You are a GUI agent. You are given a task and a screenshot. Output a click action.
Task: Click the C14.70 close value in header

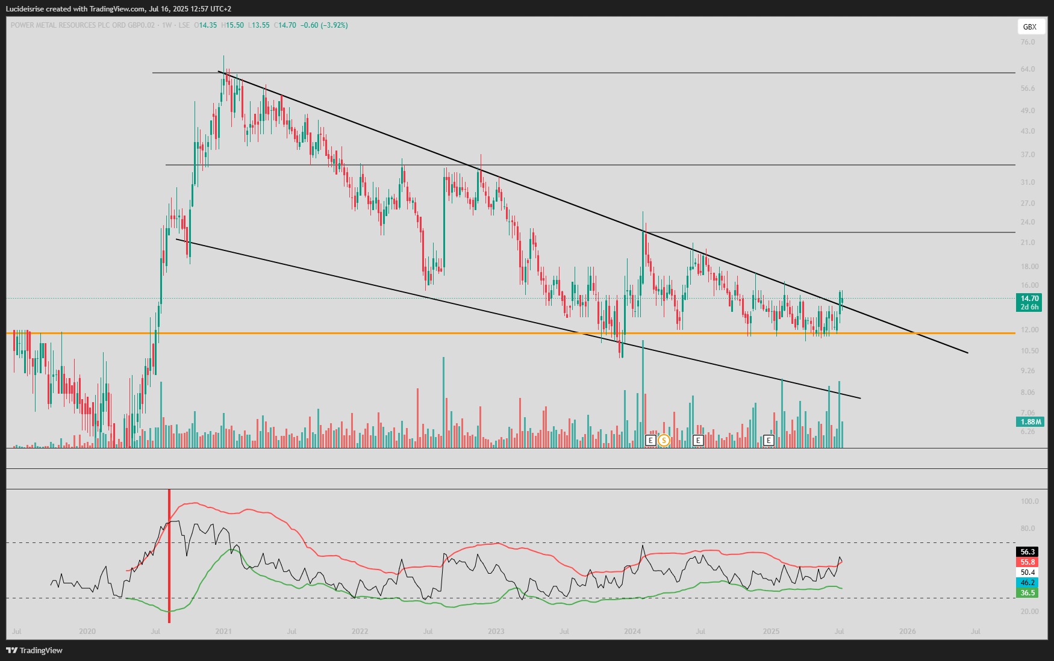tap(285, 25)
